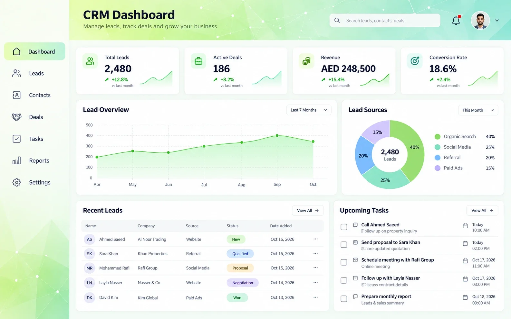Click the search magnifier icon
The image size is (511, 319).
pyautogui.click(x=337, y=21)
